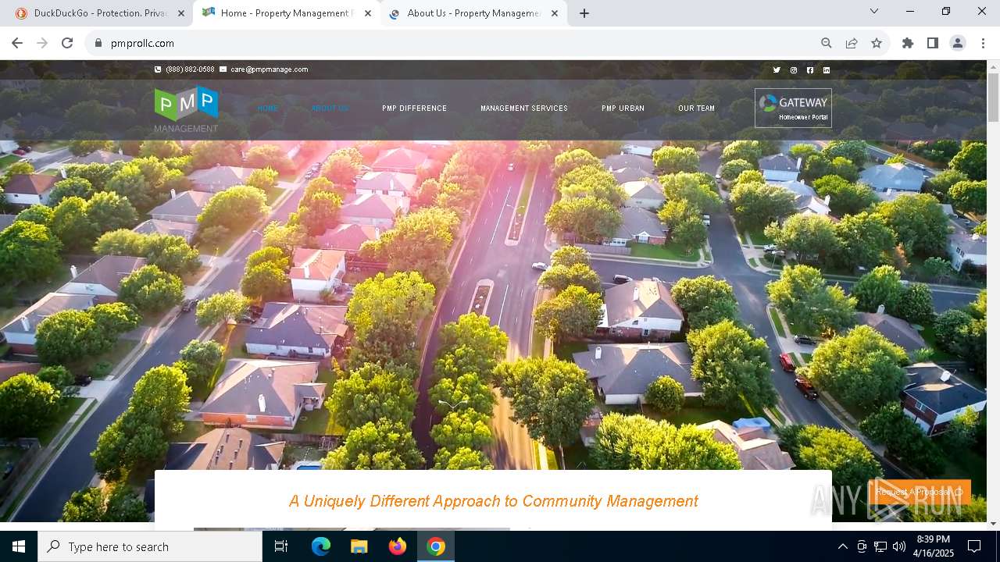Open MANAGEMENT SERVICES navigation item
The height and width of the screenshot is (562, 1000).
(524, 108)
